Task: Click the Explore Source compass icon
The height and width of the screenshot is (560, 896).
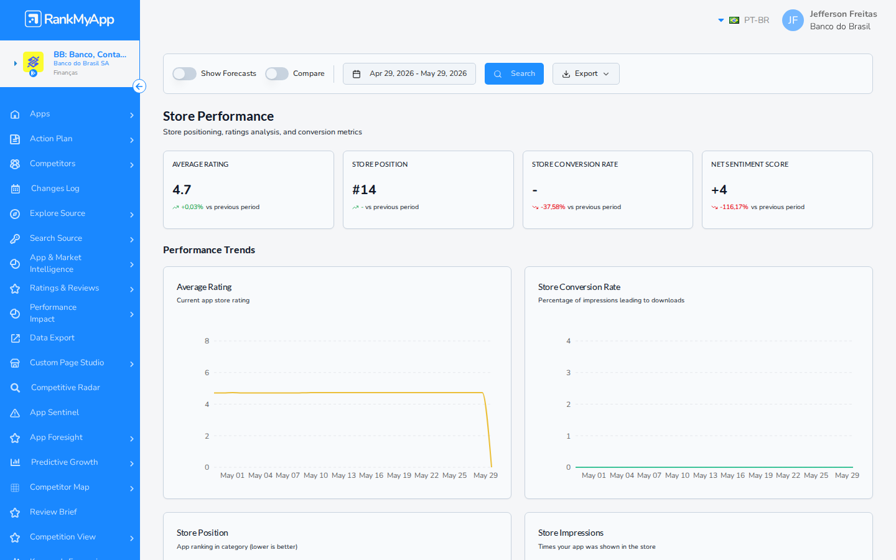Action: click(15, 214)
